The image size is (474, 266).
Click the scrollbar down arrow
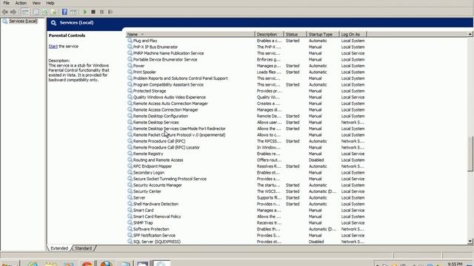click(470, 241)
